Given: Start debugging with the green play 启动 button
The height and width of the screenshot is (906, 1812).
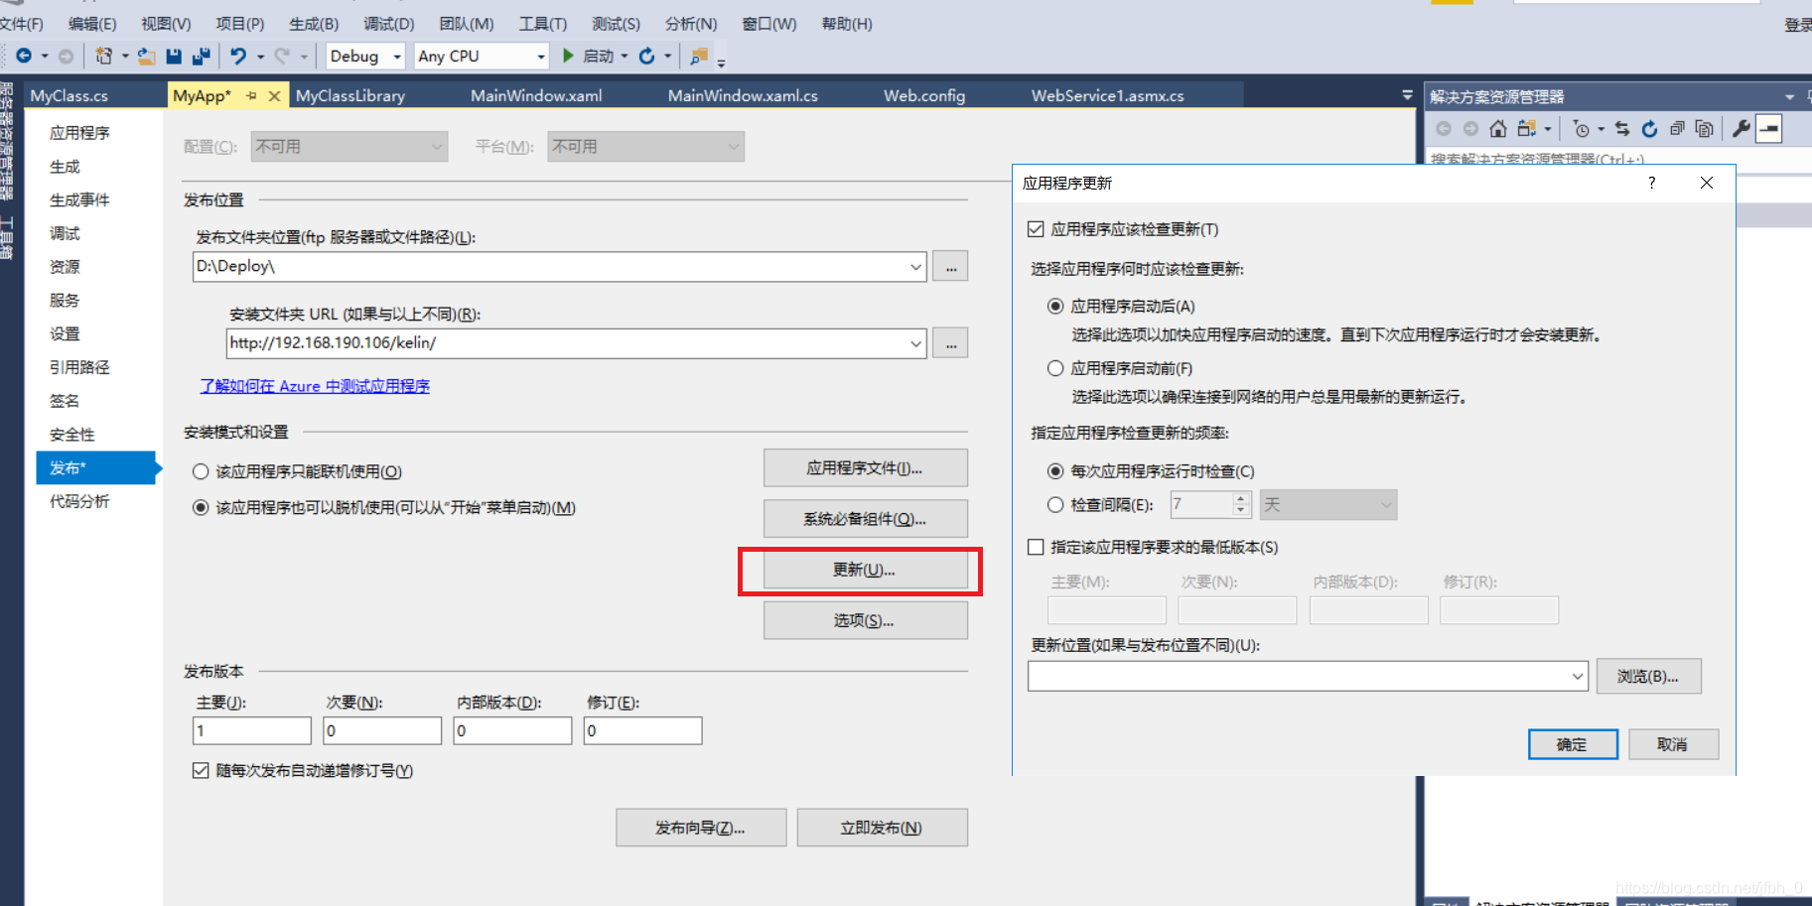Looking at the screenshot, I should click(588, 57).
